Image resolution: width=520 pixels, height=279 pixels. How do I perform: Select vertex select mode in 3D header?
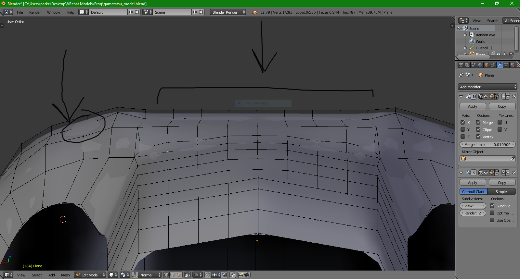pos(166,275)
